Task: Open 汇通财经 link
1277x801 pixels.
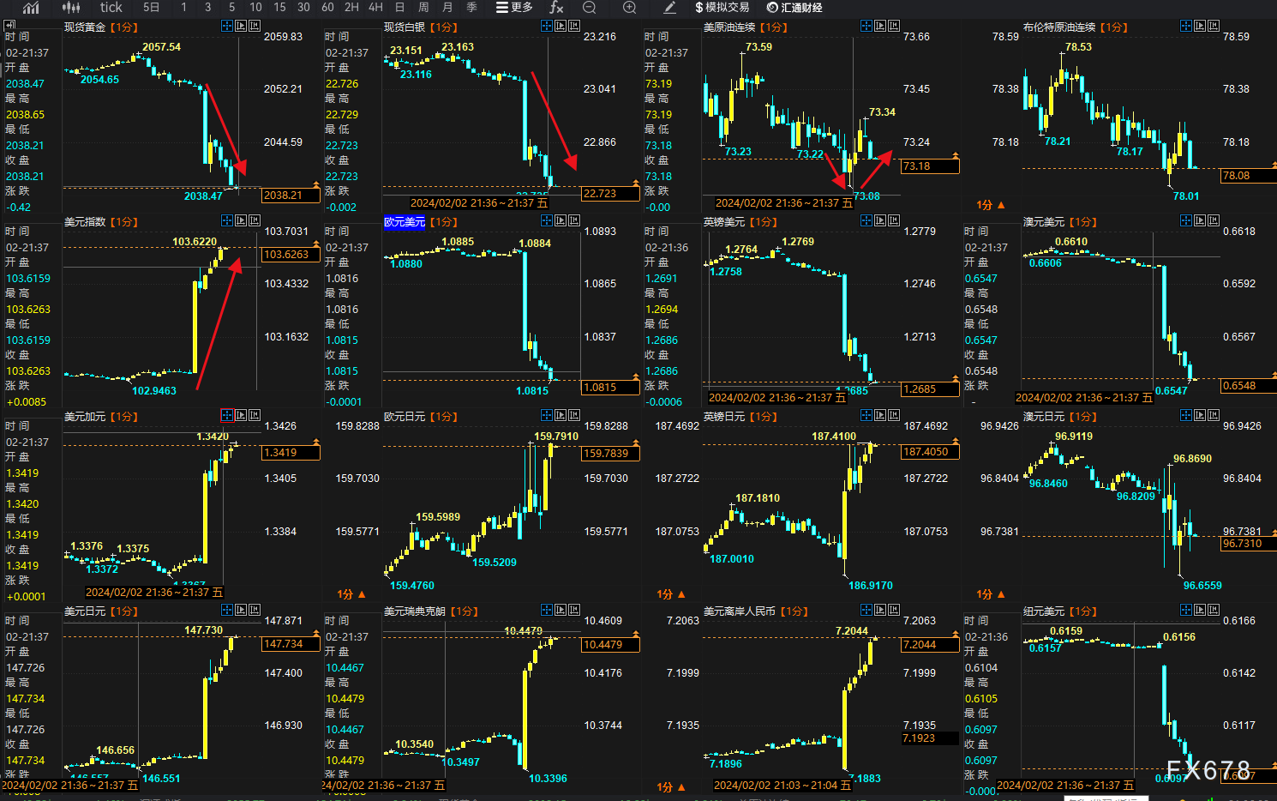Action: [794, 8]
